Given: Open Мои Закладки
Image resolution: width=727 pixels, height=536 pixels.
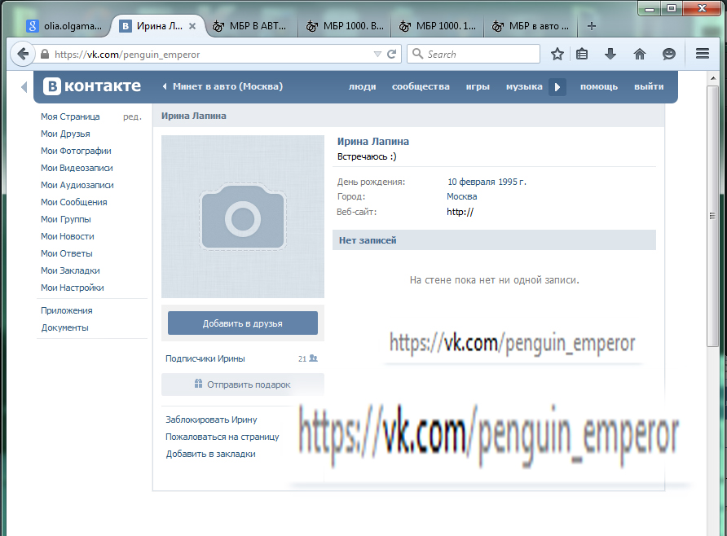Looking at the screenshot, I should (x=70, y=271).
